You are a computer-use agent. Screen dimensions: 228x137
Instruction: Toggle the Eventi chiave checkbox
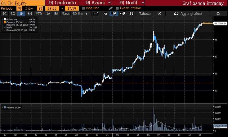[117, 8]
